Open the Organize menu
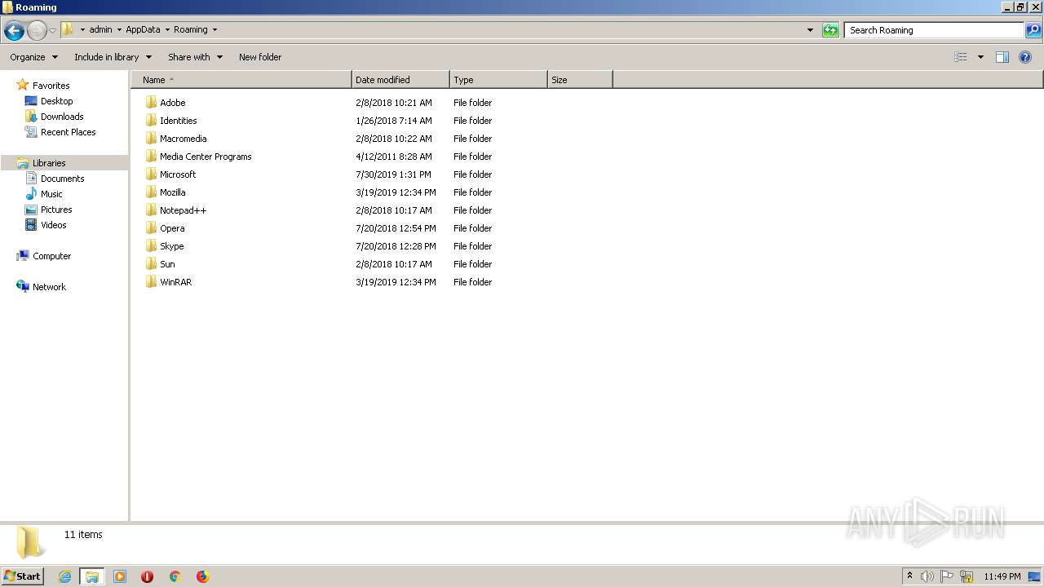1044x587 pixels. (33, 57)
